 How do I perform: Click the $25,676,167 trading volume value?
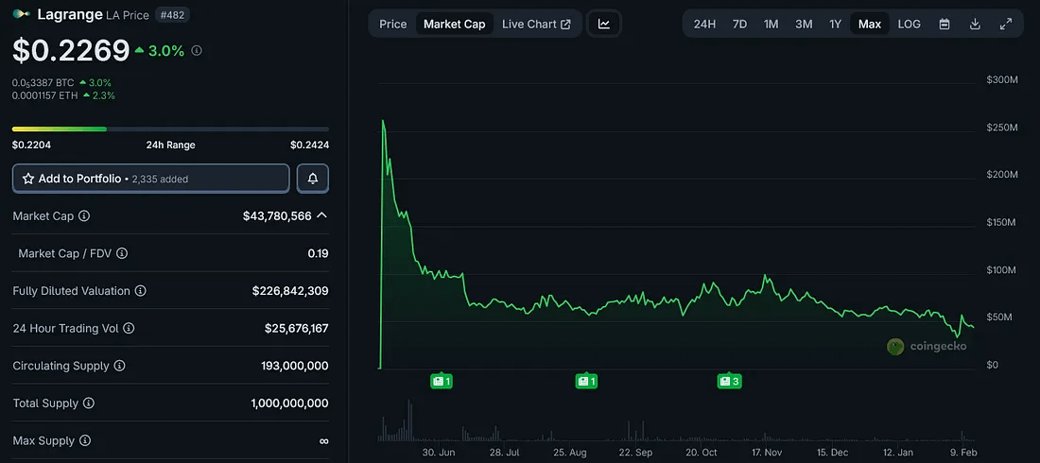tap(297, 328)
